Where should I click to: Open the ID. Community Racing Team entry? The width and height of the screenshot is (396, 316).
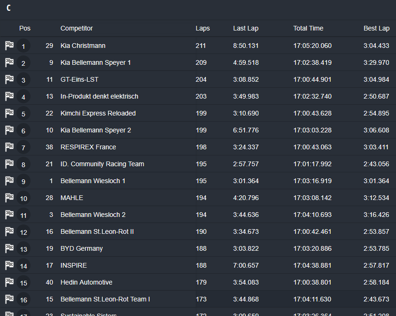(x=102, y=164)
